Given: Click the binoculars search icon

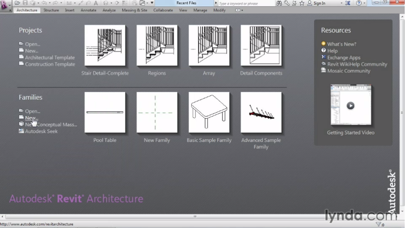Looking at the screenshot, I should click(x=279, y=3).
